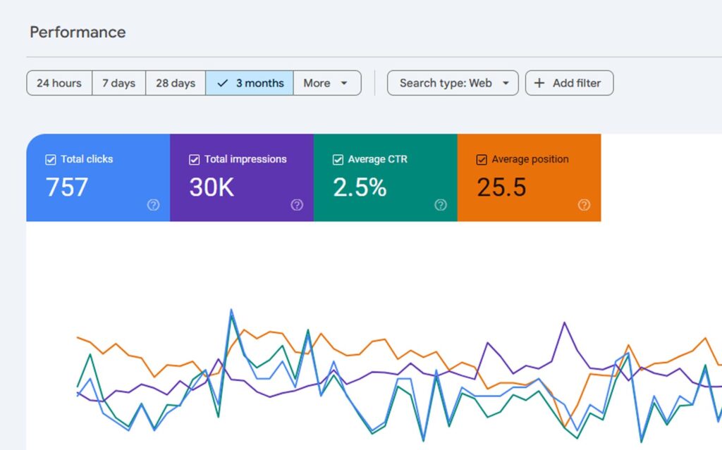Click the 30K value on the purple card
Screen dimensions: 722x450
pos(212,187)
